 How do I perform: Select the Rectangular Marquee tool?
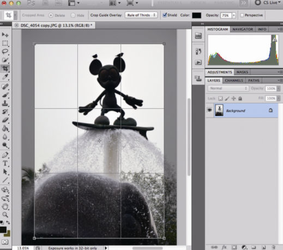click(5, 43)
